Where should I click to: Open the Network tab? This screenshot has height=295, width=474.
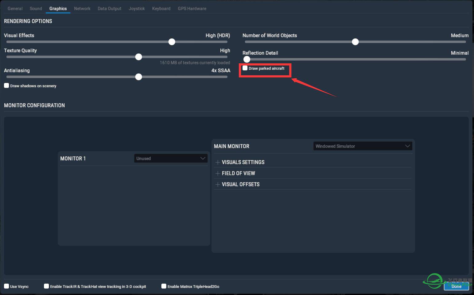(82, 9)
